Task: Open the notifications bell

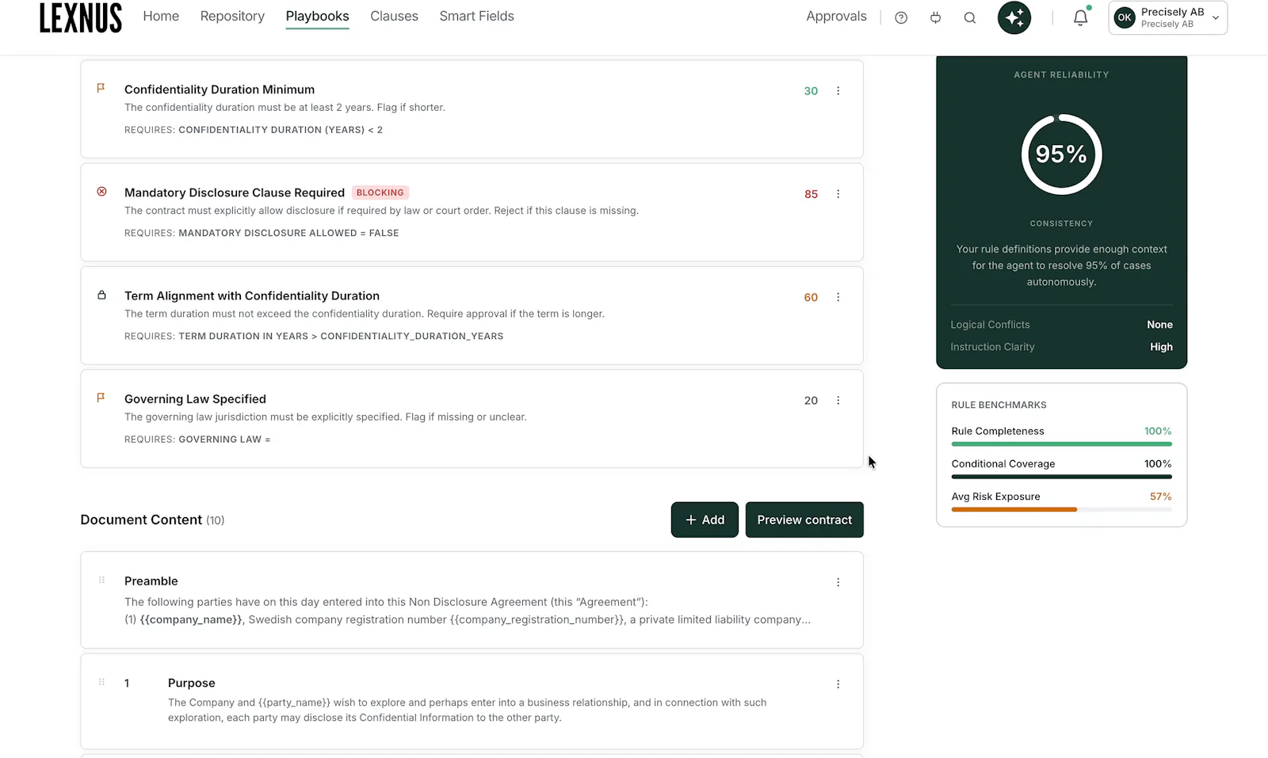Action: [x=1080, y=17]
